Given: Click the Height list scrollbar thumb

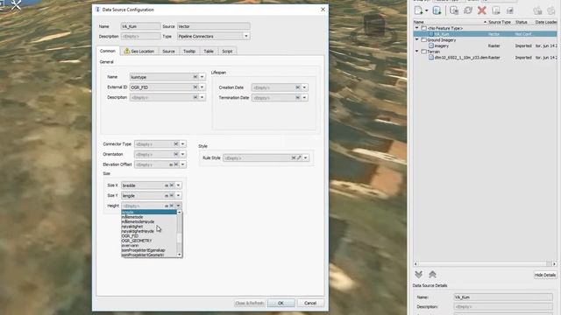Looking at the screenshot, I should coord(179,238).
